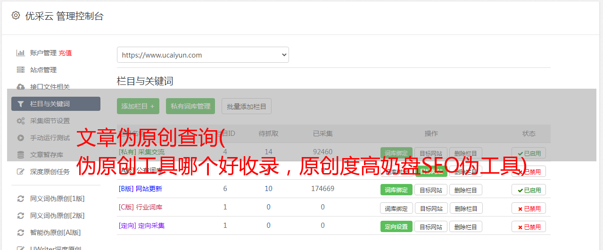Click refresh icon of 同义词伪原创[1版]
The height and width of the screenshot is (250, 603).
click(x=20, y=199)
